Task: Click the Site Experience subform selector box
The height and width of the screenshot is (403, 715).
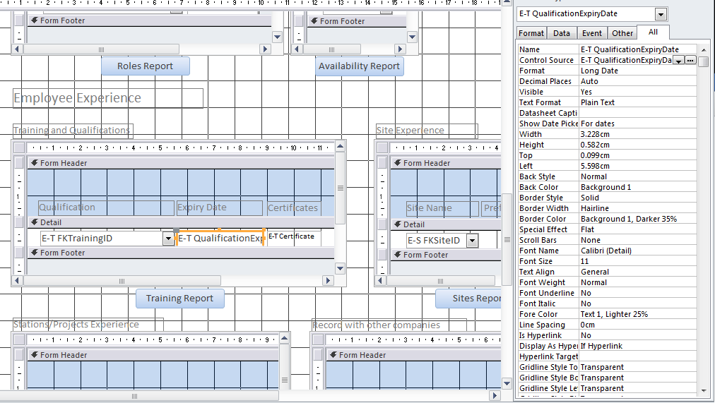Action: 382,148
